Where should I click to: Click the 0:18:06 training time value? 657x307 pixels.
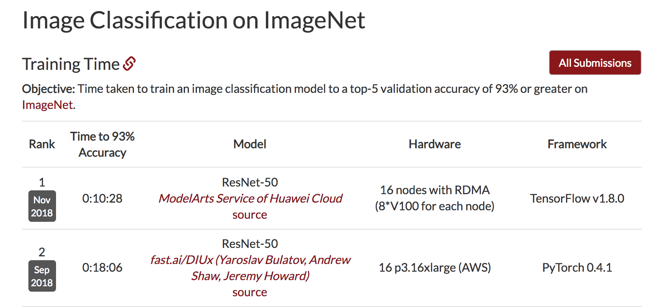click(x=102, y=267)
